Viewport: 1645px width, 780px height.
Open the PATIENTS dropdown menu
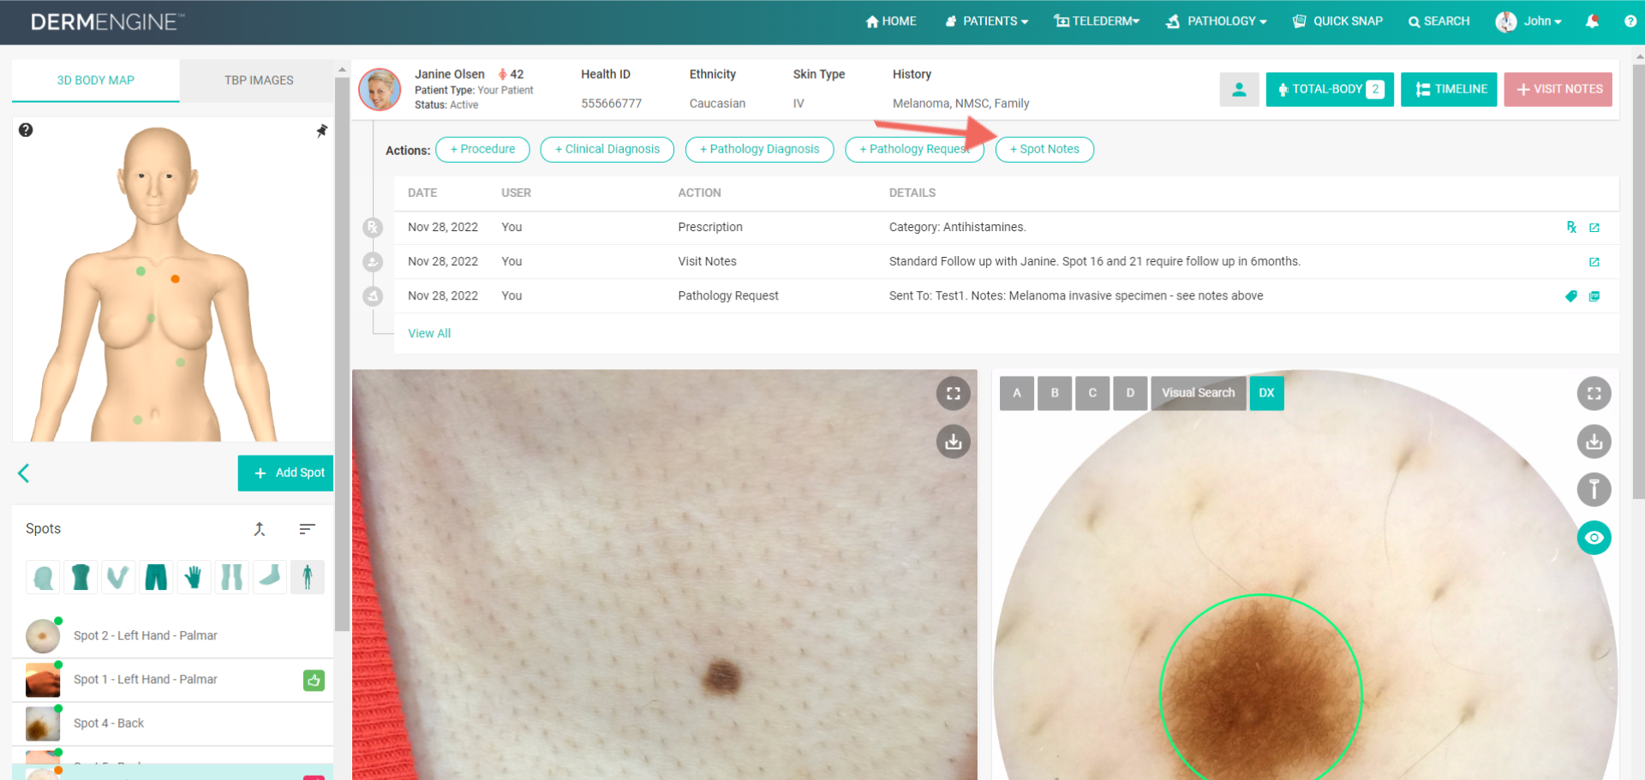(986, 21)
